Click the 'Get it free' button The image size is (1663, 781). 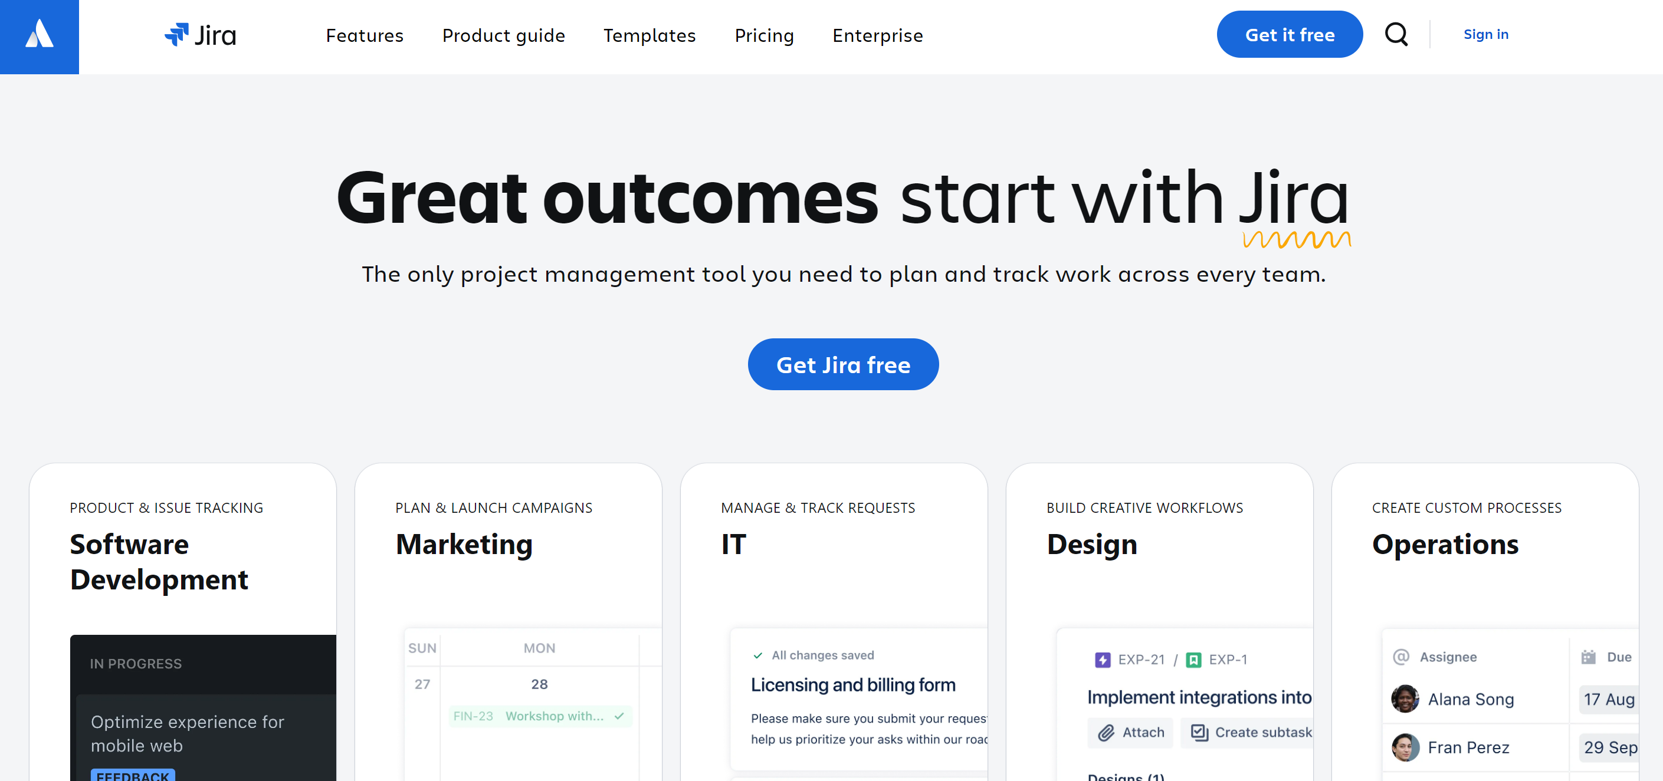pos(1288,35)
